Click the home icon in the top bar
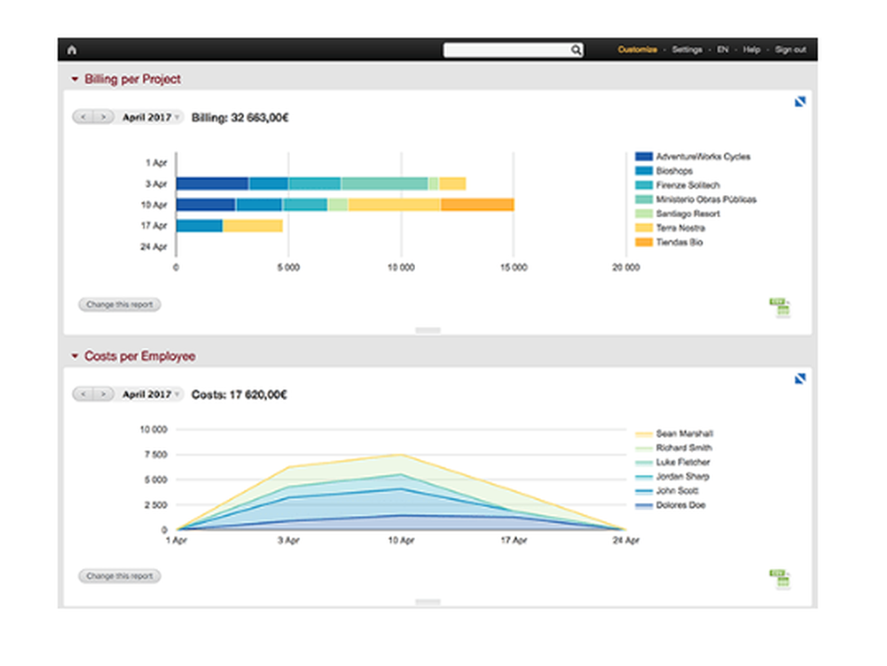 pyautogui.click(x=70, y=50)
